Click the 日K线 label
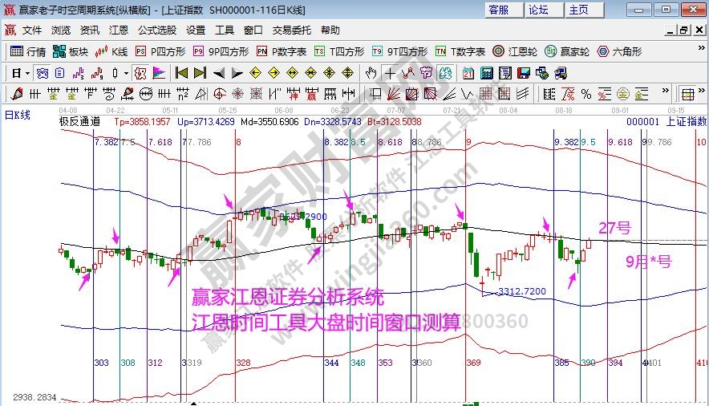Image resolution: width=709 pixels, height=406 pixels. click(17, 115)
